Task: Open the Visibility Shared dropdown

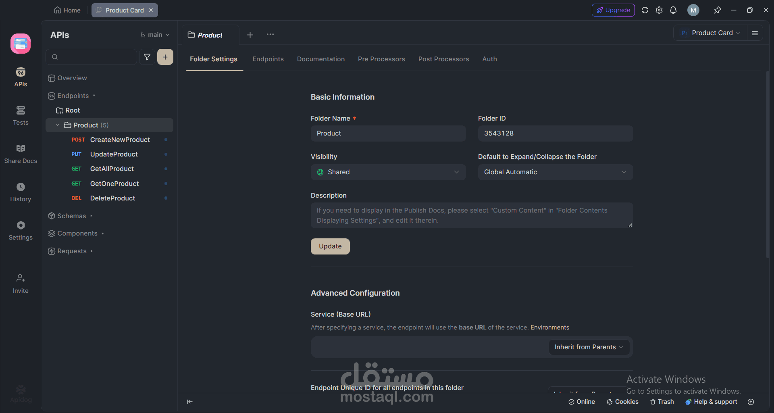Action: [x=388, y=172]
